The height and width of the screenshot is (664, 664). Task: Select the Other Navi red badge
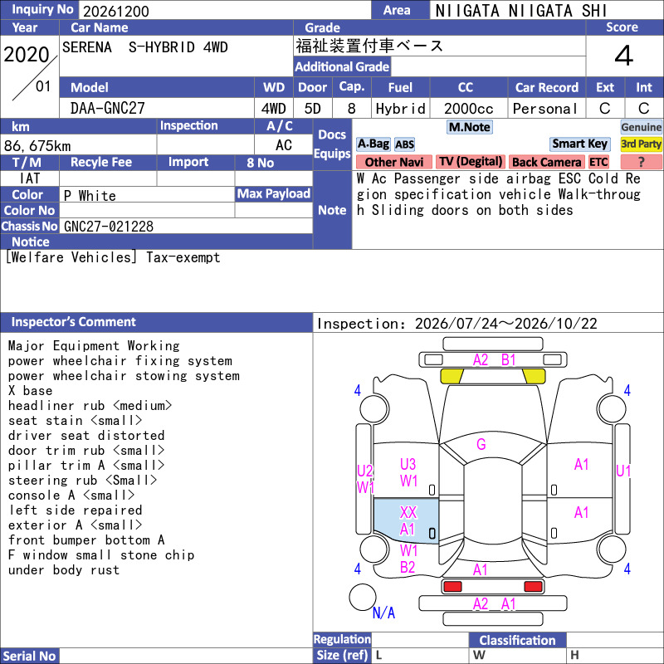pos(393,162)
